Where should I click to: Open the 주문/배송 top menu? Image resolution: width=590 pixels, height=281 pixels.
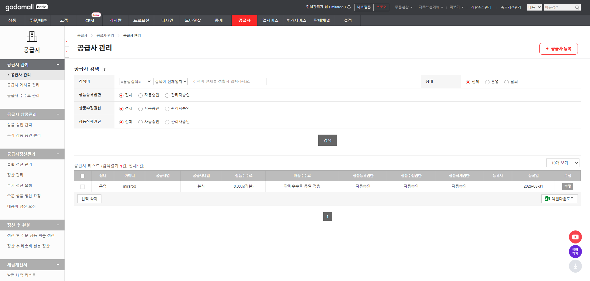pos(38,20)
